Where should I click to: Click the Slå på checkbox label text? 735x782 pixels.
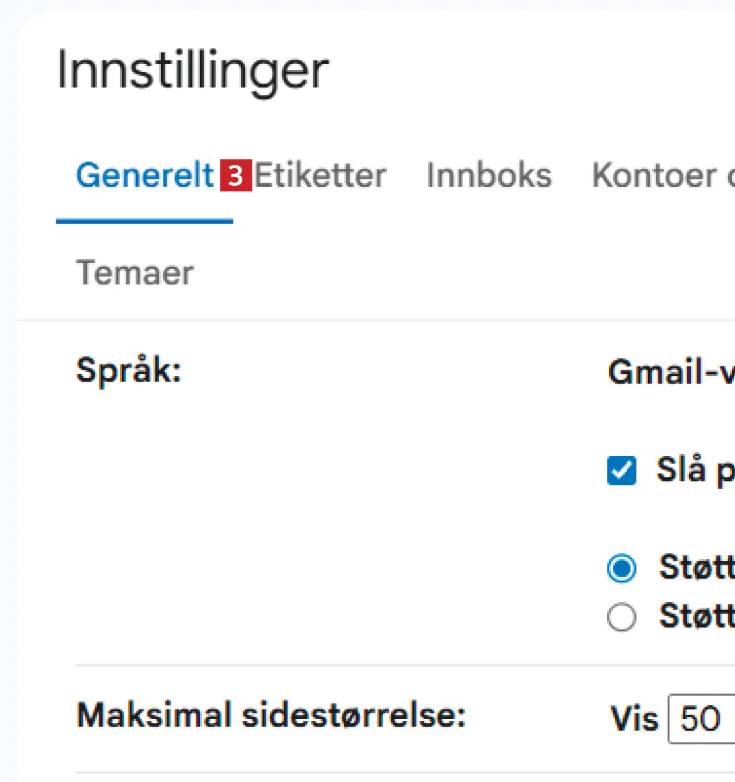coord(695,470)
